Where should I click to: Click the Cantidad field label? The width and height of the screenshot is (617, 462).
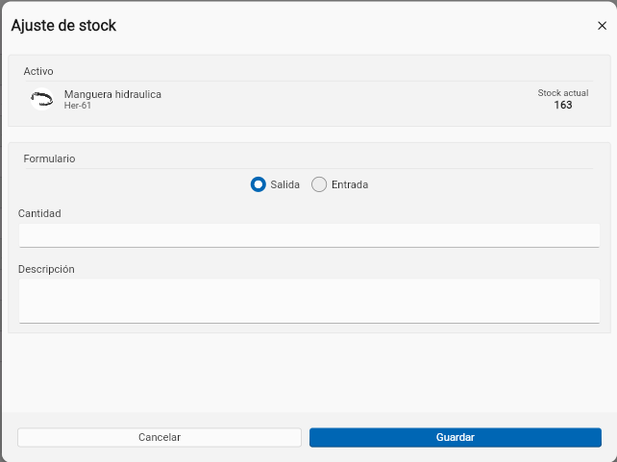(x=39, y=213)
